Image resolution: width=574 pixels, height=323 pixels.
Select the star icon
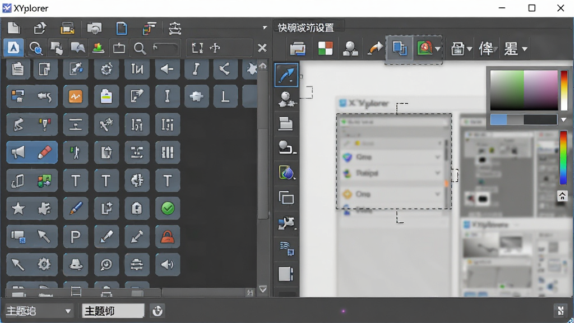point(18,209)
